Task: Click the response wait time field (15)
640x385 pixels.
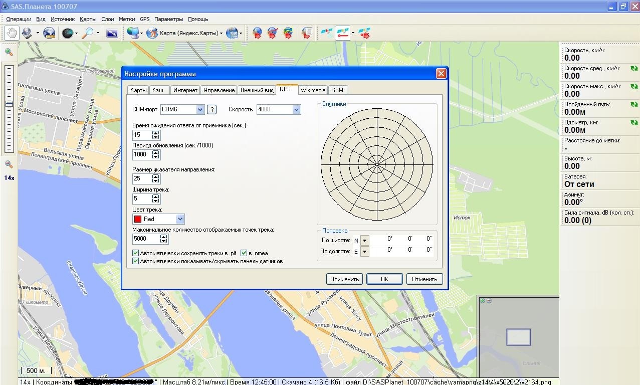Action: (142, 135)
